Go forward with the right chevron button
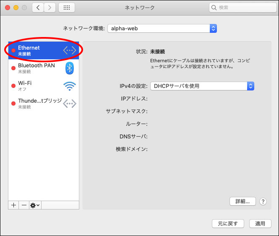This screenshot has height=236, width=279. (50, 8)
